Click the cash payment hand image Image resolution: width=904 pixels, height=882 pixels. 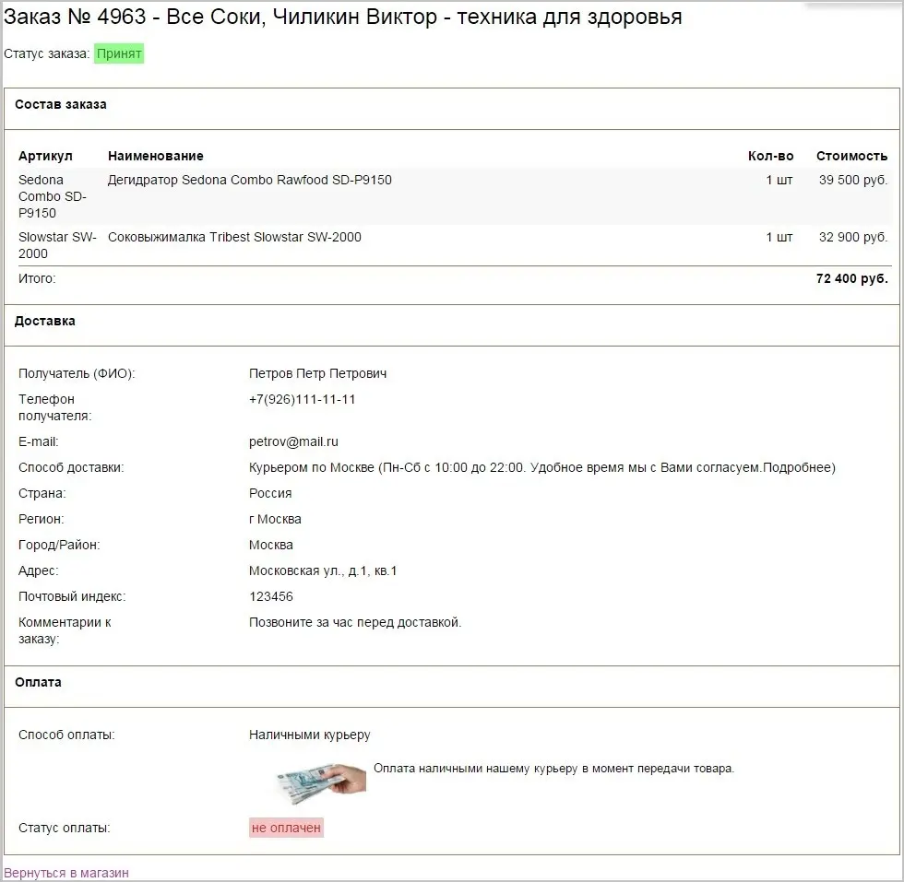click(322, 782)
